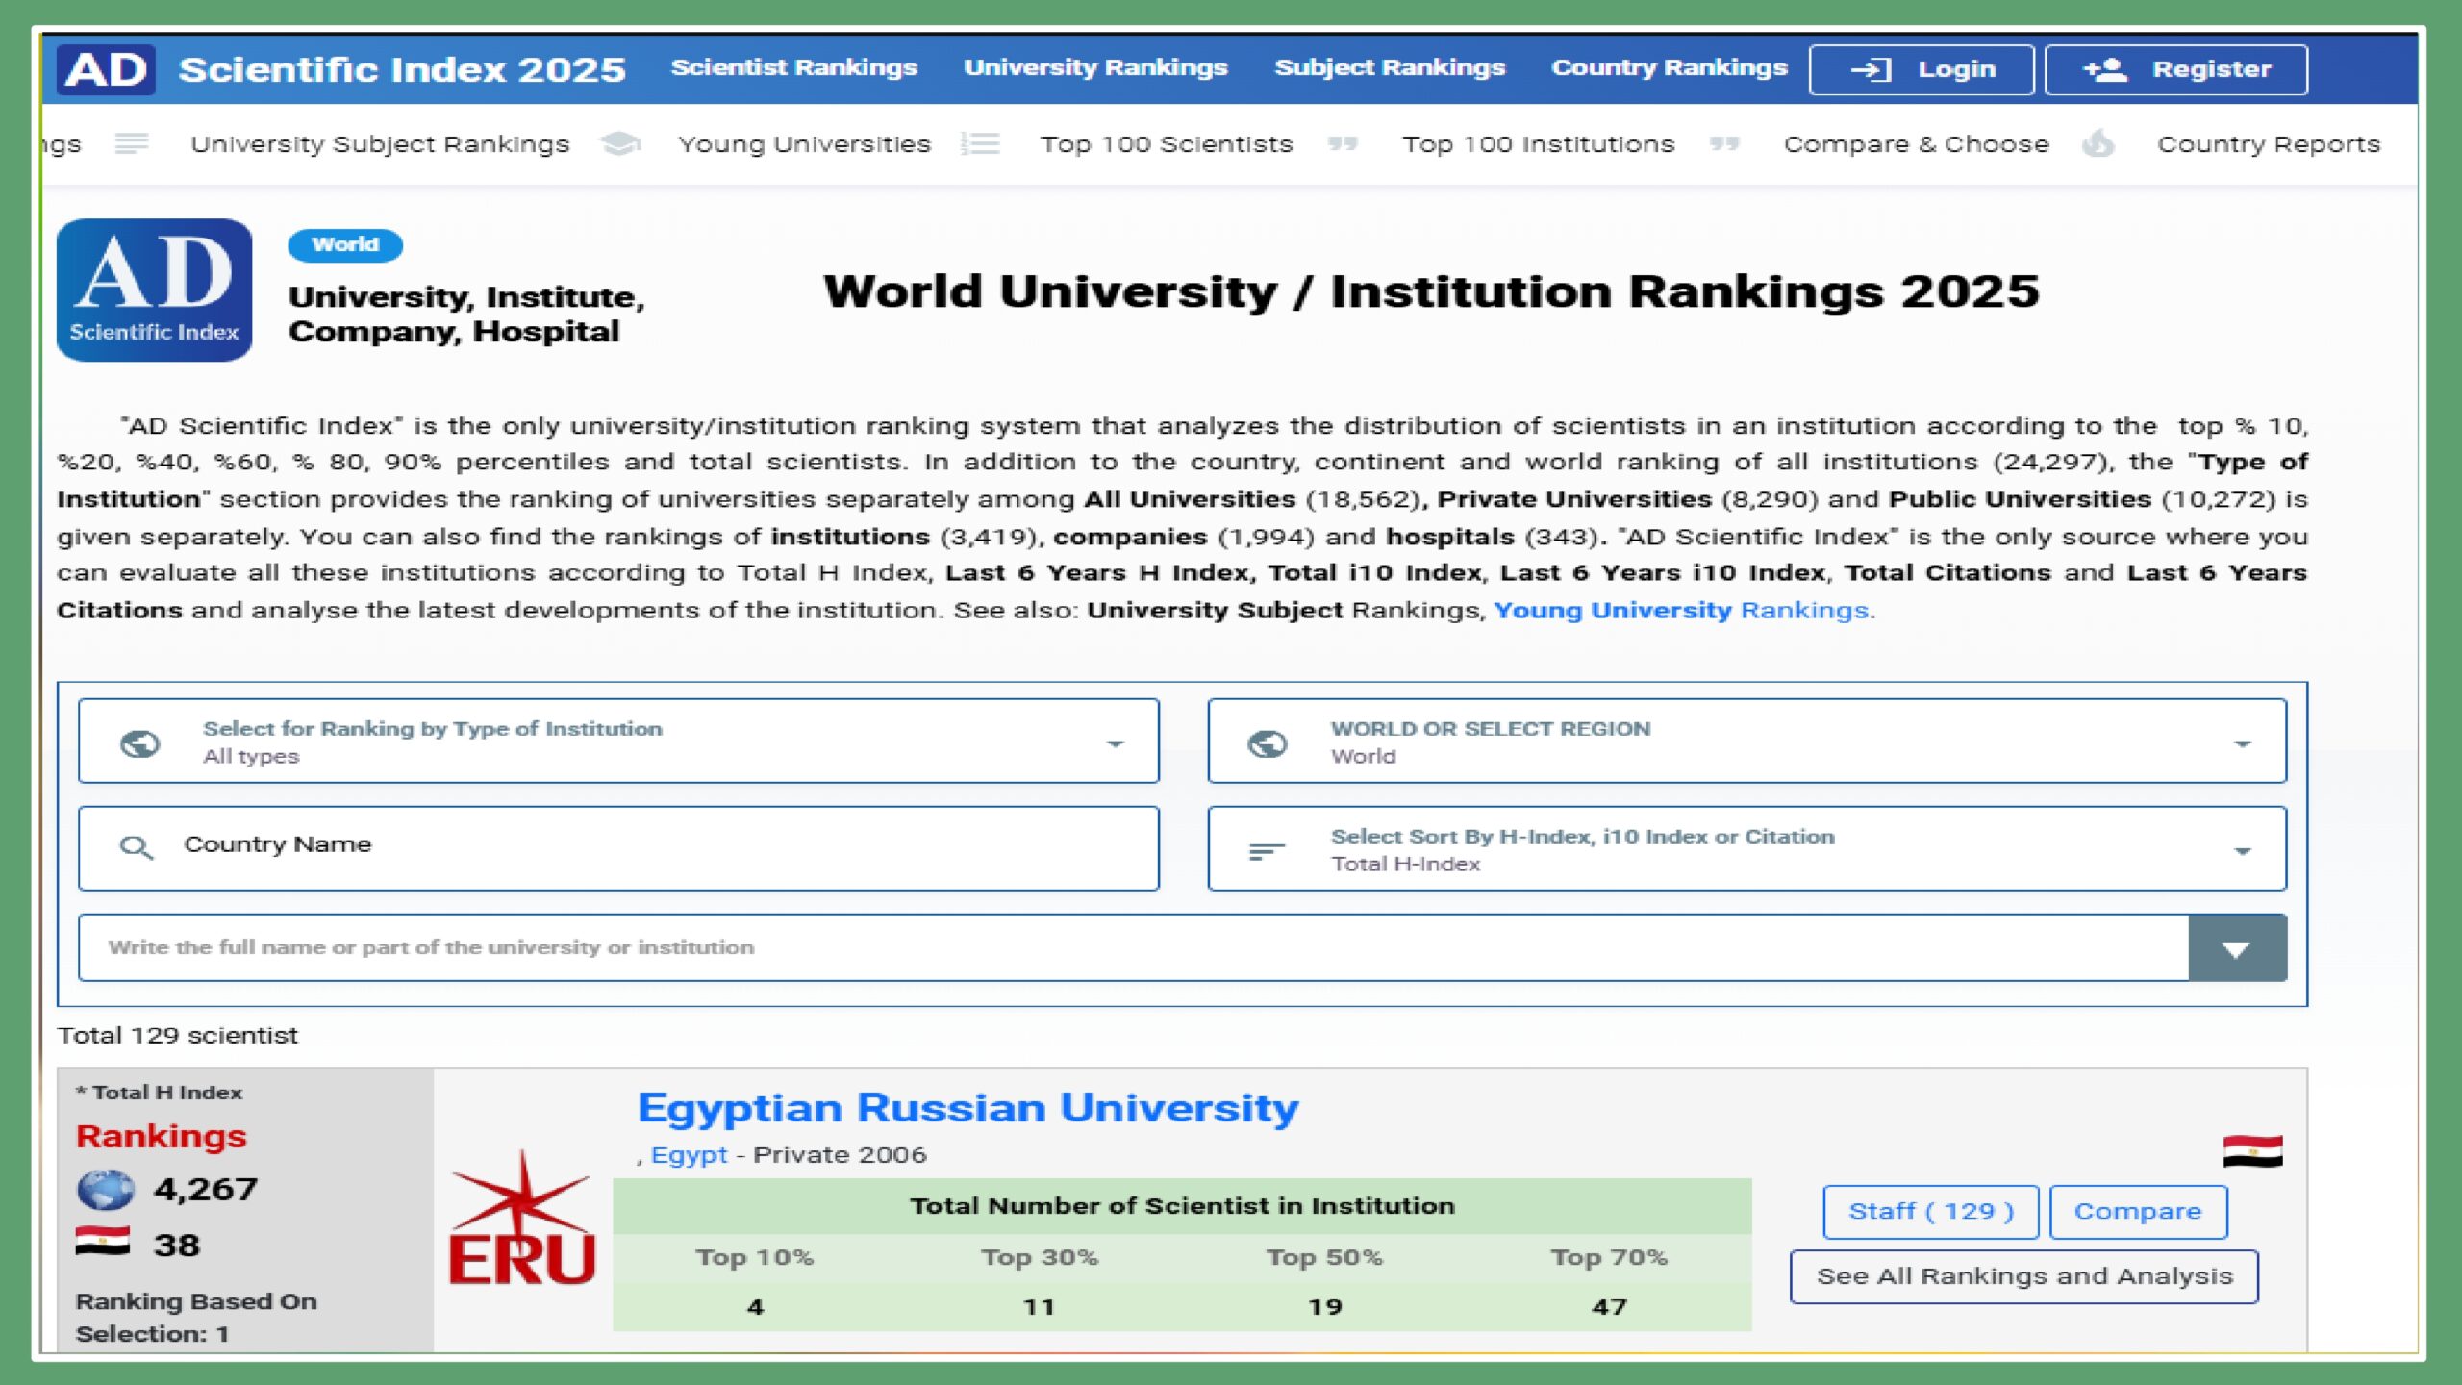Viewport: 2462px width, 1385px height.
Task: Open the Egyptian Russian University page
Action: (967, 1108)
